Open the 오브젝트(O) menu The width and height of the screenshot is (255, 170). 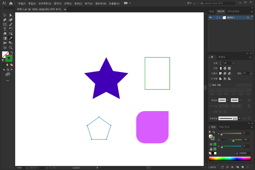[x=45, y=4]
